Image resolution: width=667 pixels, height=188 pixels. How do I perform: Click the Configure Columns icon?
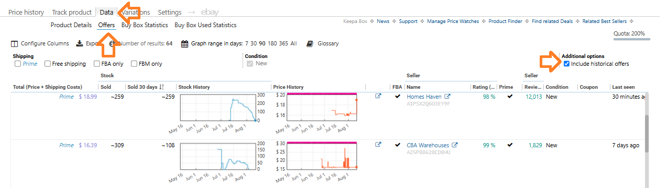15,44
